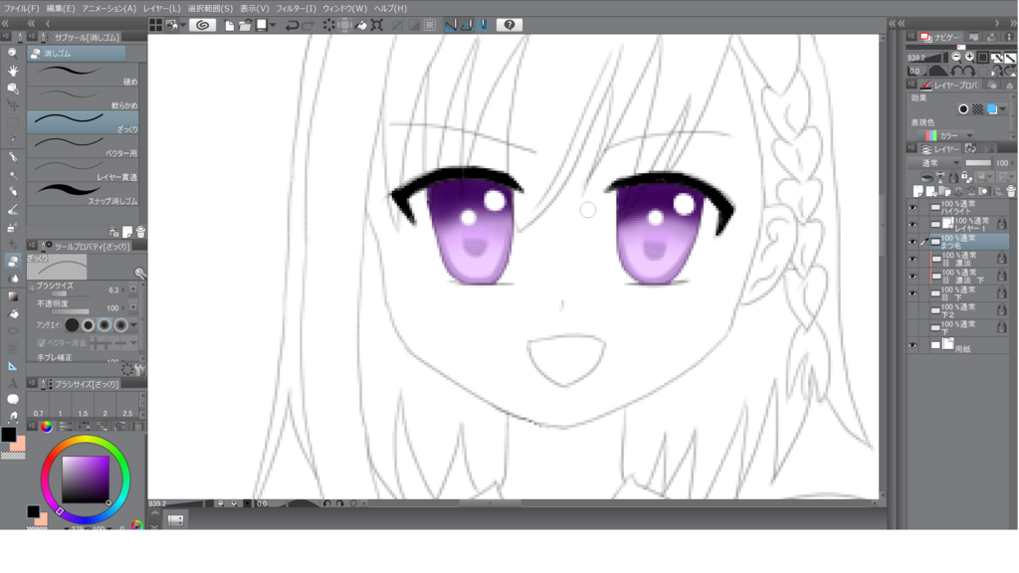The image size is (1019, 573).
Task: Select the レイヤー貫通 eraser sub tool
Action: [x=84, y=170]
